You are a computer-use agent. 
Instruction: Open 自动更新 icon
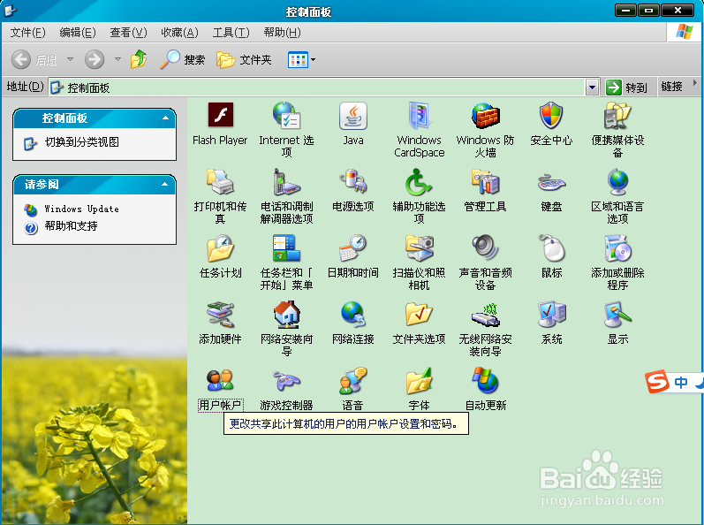click(485, 380)
